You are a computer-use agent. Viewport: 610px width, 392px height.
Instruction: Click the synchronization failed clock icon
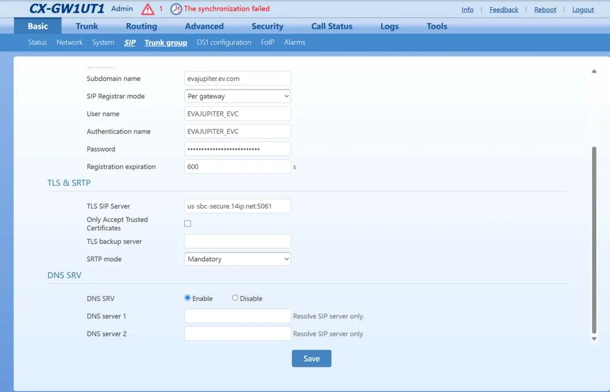coord(176,9)
